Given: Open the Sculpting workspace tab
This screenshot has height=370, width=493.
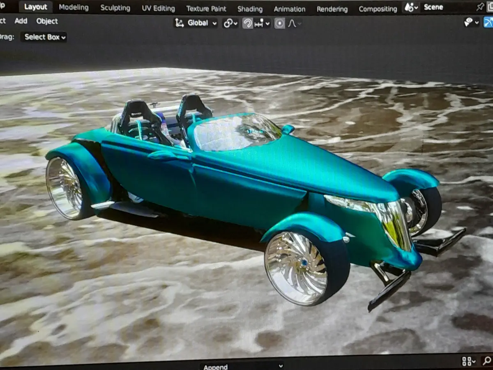Looking at the screenshot, I should 115,8.
